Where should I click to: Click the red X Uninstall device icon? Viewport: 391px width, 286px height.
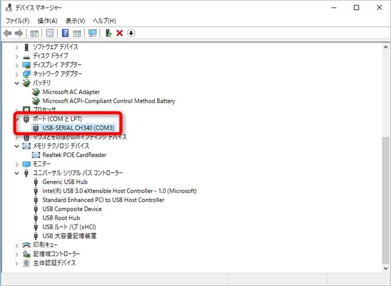point(120,33)
